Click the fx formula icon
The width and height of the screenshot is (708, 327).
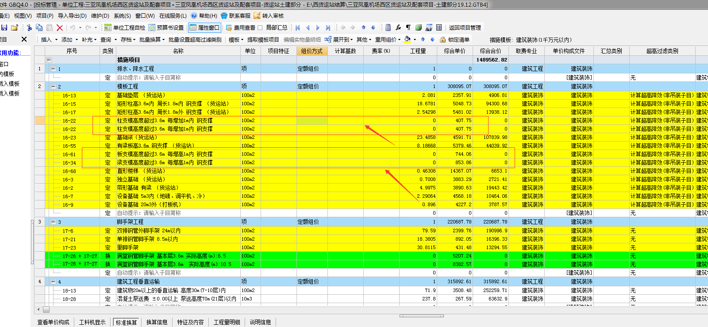point(398,27)
